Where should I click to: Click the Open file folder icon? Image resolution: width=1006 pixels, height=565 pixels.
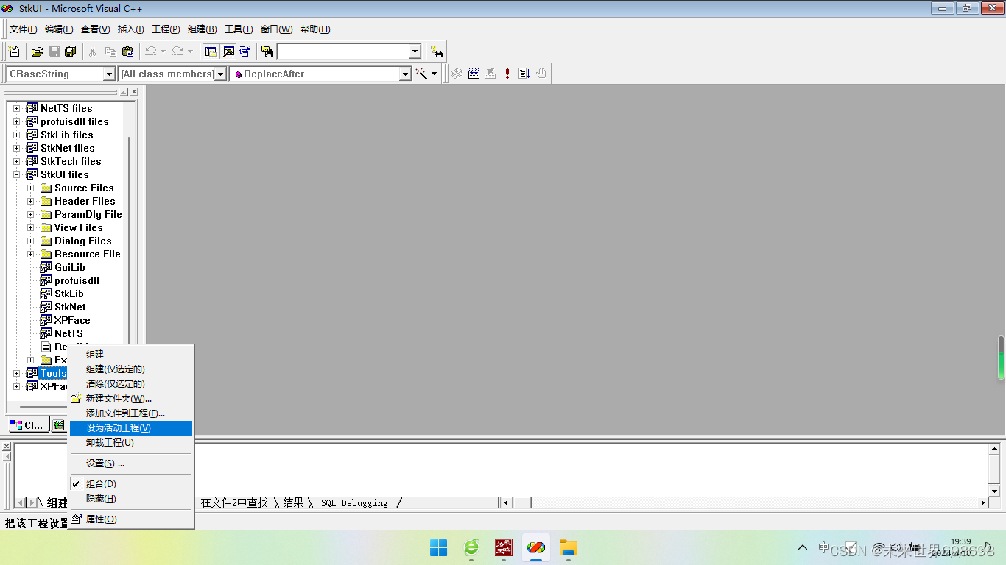[37, 51]
